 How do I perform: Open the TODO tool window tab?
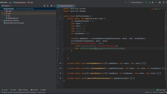pyautogui.click(x=13, y=90)
